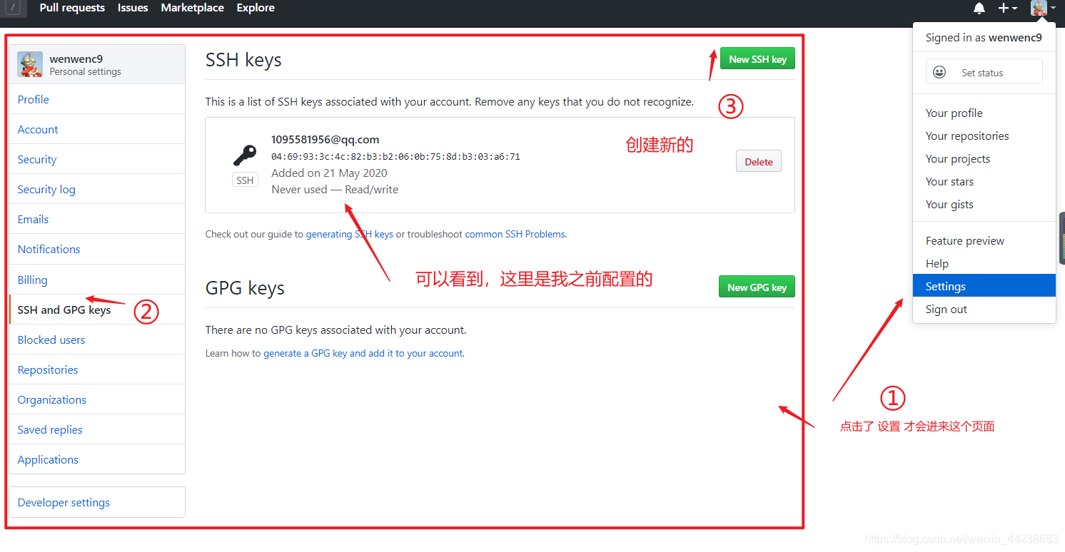This screenshot has height=552, width=1065.
Task: Click the GPG keys heading
Action: pos(245,288)
